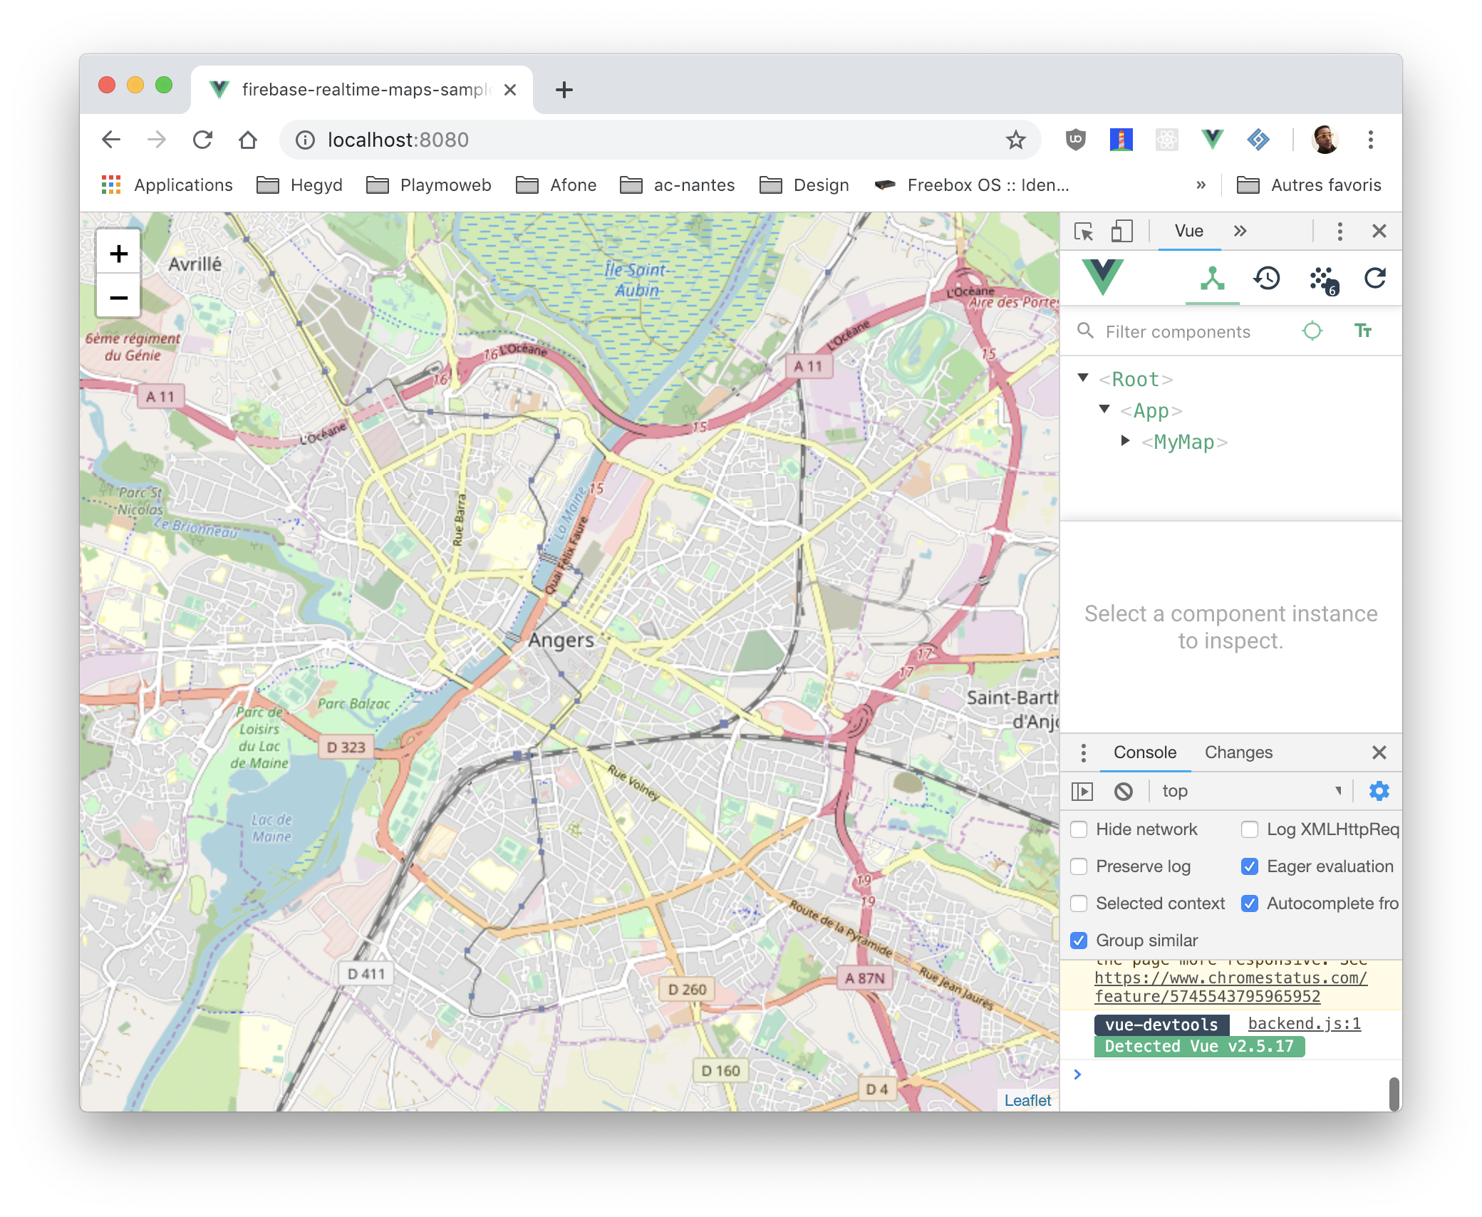1482x1217 pixels.
Task: Open the backend.js:1 source link
Action: click(x=1304, y=1024)
